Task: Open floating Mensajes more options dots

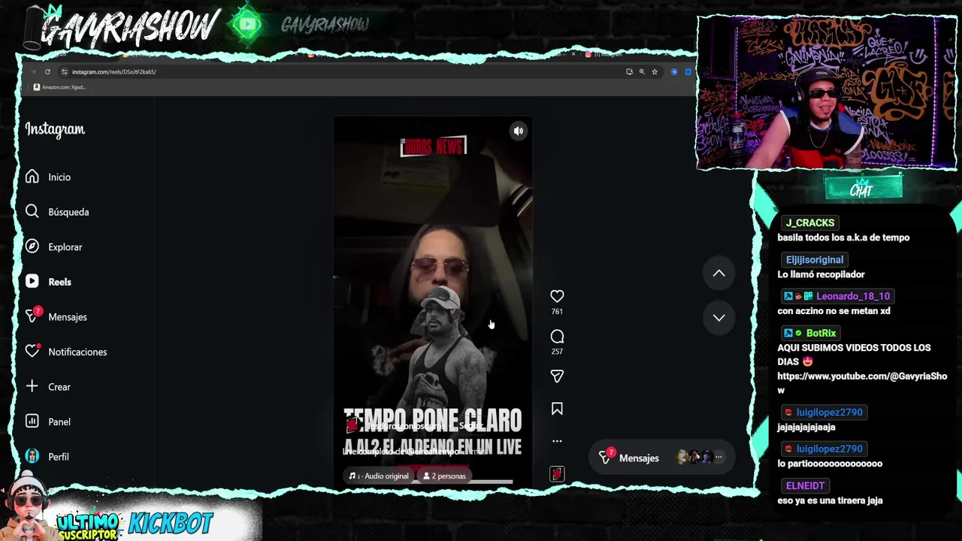Action: click(x=718, y=457)
